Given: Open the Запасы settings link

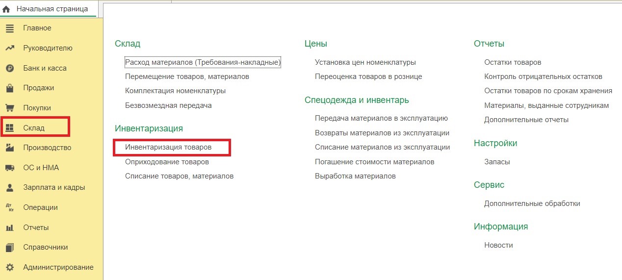Looking at the screenshot, I should tap(497, 161).
